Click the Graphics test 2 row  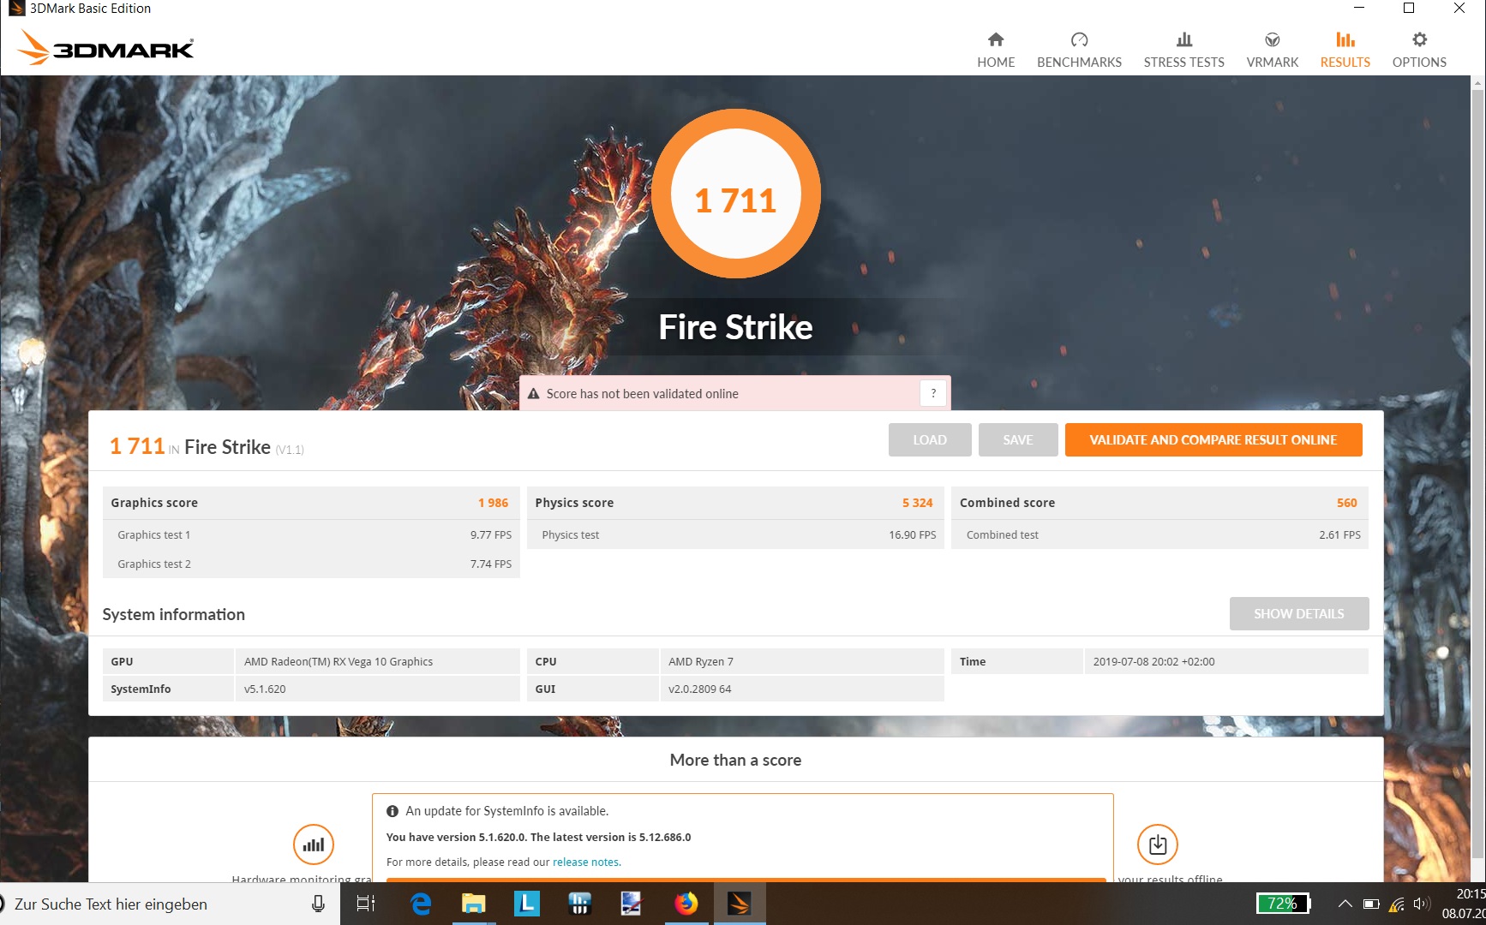click(311, 564)
